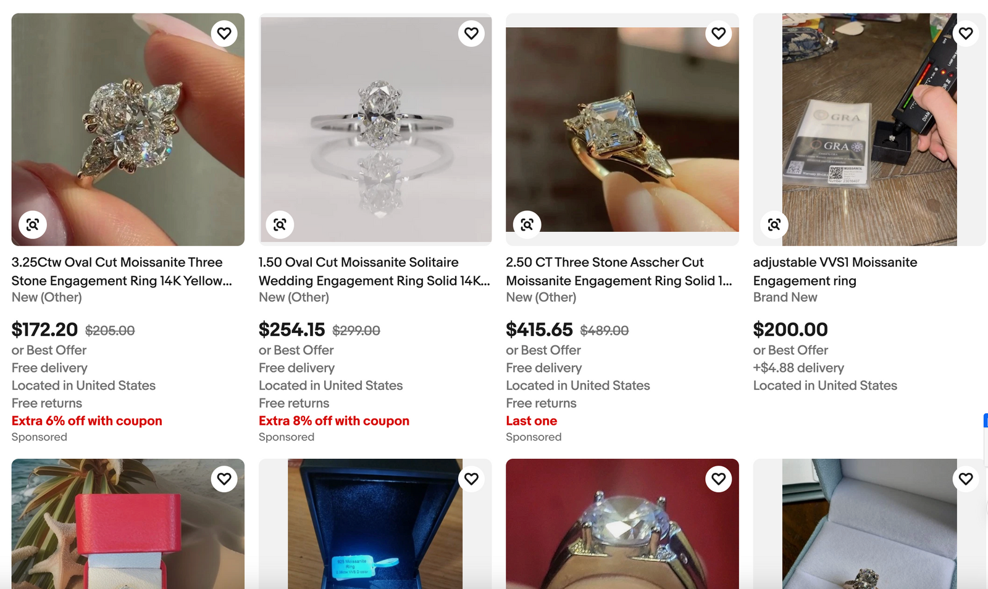988x589 pixels.
Task: Click the heart icon on the 1.50 Oval Cut Solitaire listing
Action: click(471, 33)
